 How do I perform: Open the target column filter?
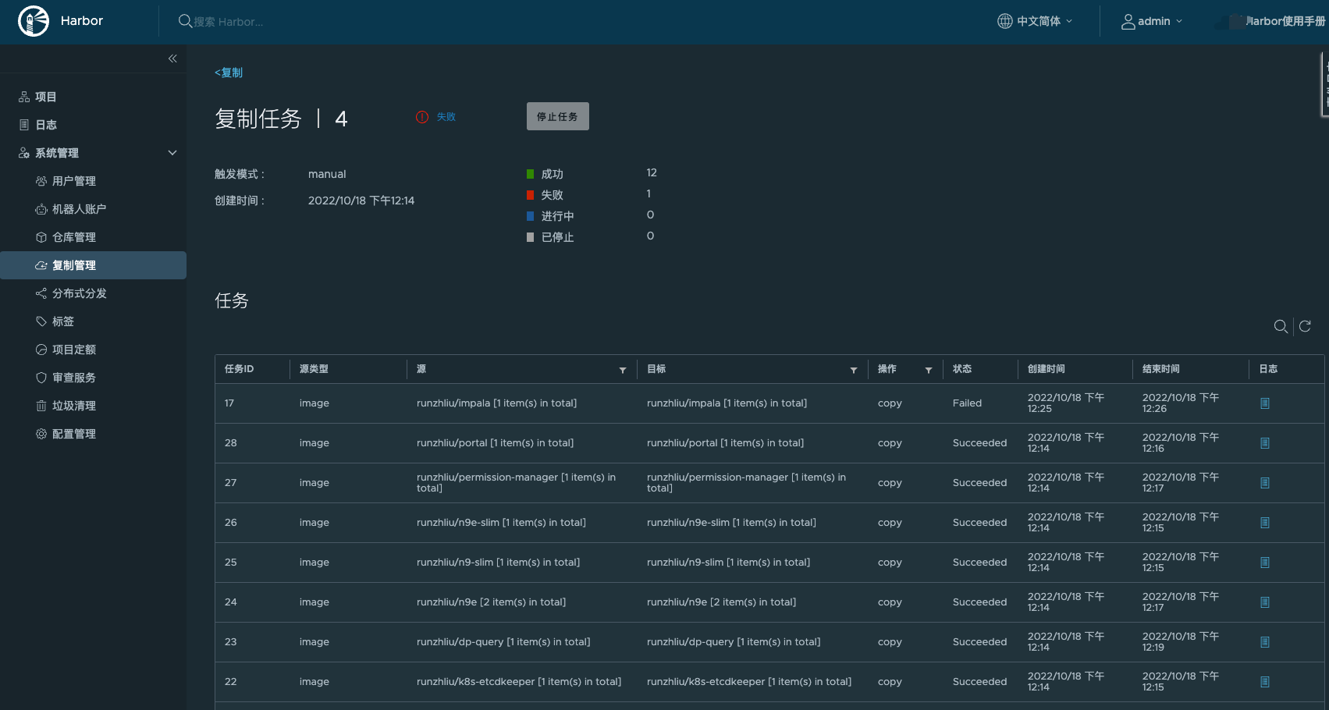pos(854,370)
